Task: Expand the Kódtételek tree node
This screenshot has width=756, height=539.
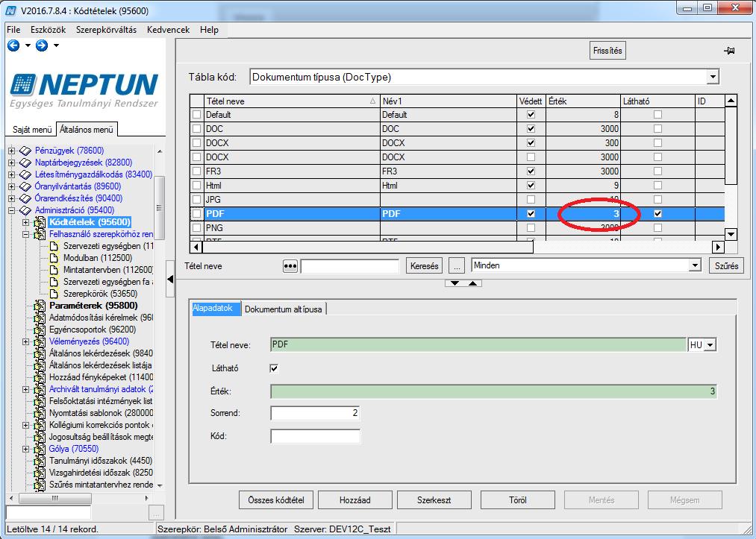Action: (26, 223)
